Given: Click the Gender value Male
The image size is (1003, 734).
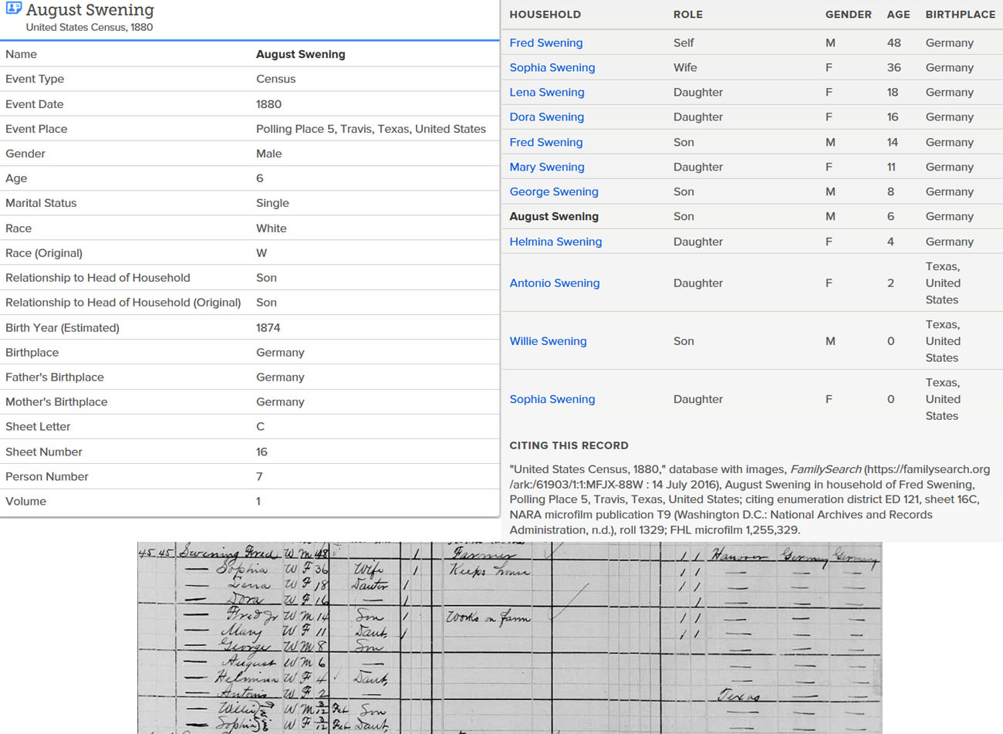Looking at the screenshot, I should pyautogui.click(x=268, y=154).
